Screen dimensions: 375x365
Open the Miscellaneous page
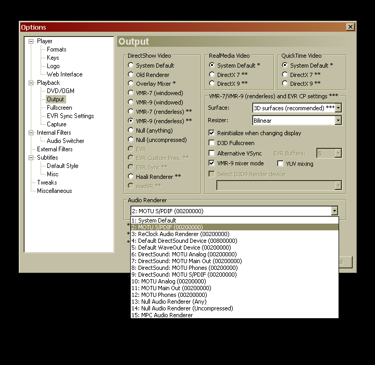coord(55,191)
